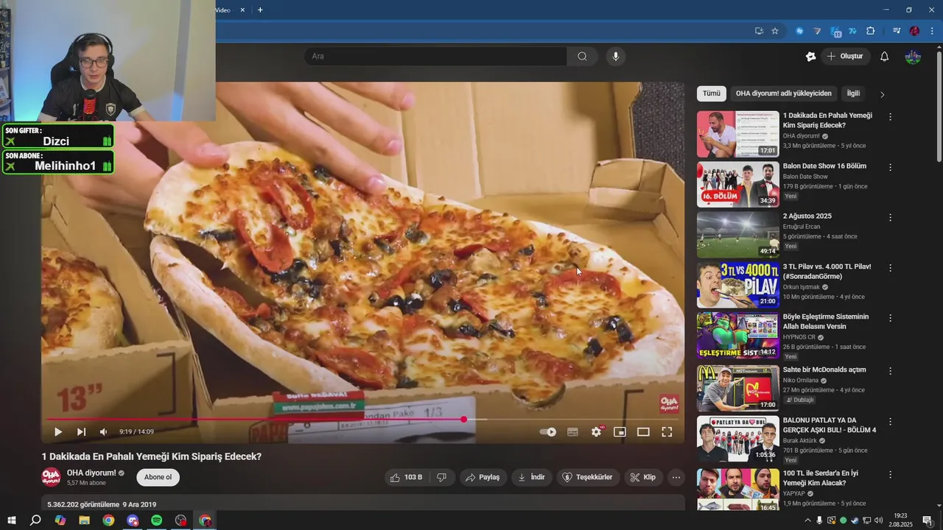Open Chrome three-dot menu
The image size is (943, 530).
932,31
